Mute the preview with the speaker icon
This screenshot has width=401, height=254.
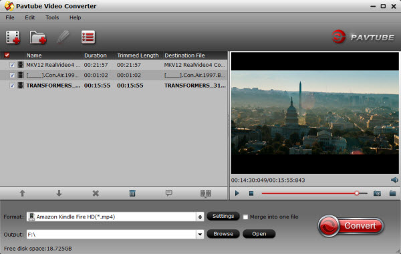[x=394, y=180]
